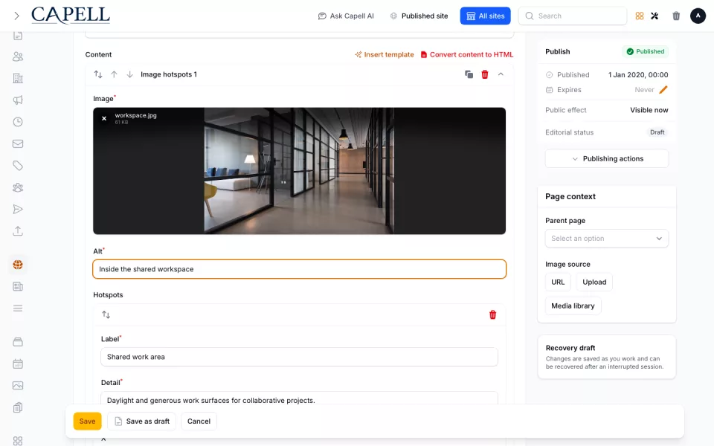This screenshot has width=714, height=446.
Task: Open the clock icon in the sidebar
Action: click(x=18, y=122)
